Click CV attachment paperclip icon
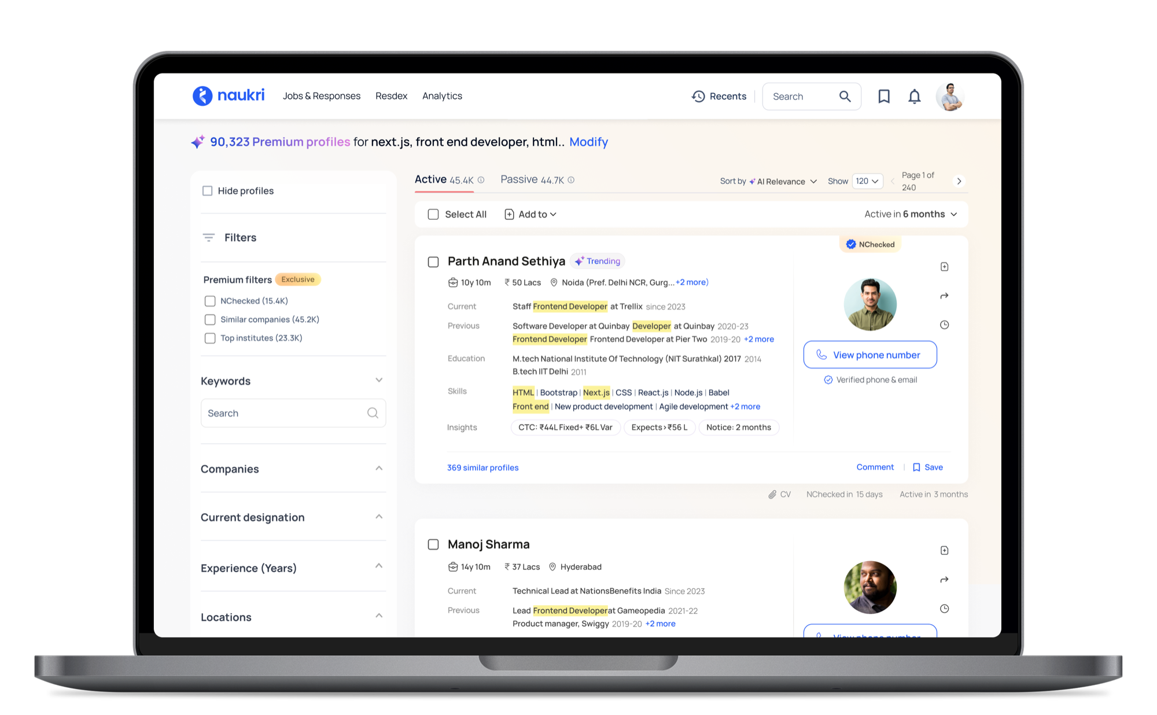This screenshot has width=1157, height=715. click(x=772, y=494)
